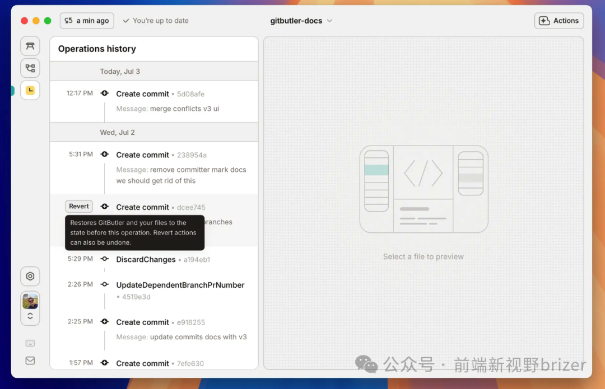Open project settings hexagon icon

tap(30, 276)
